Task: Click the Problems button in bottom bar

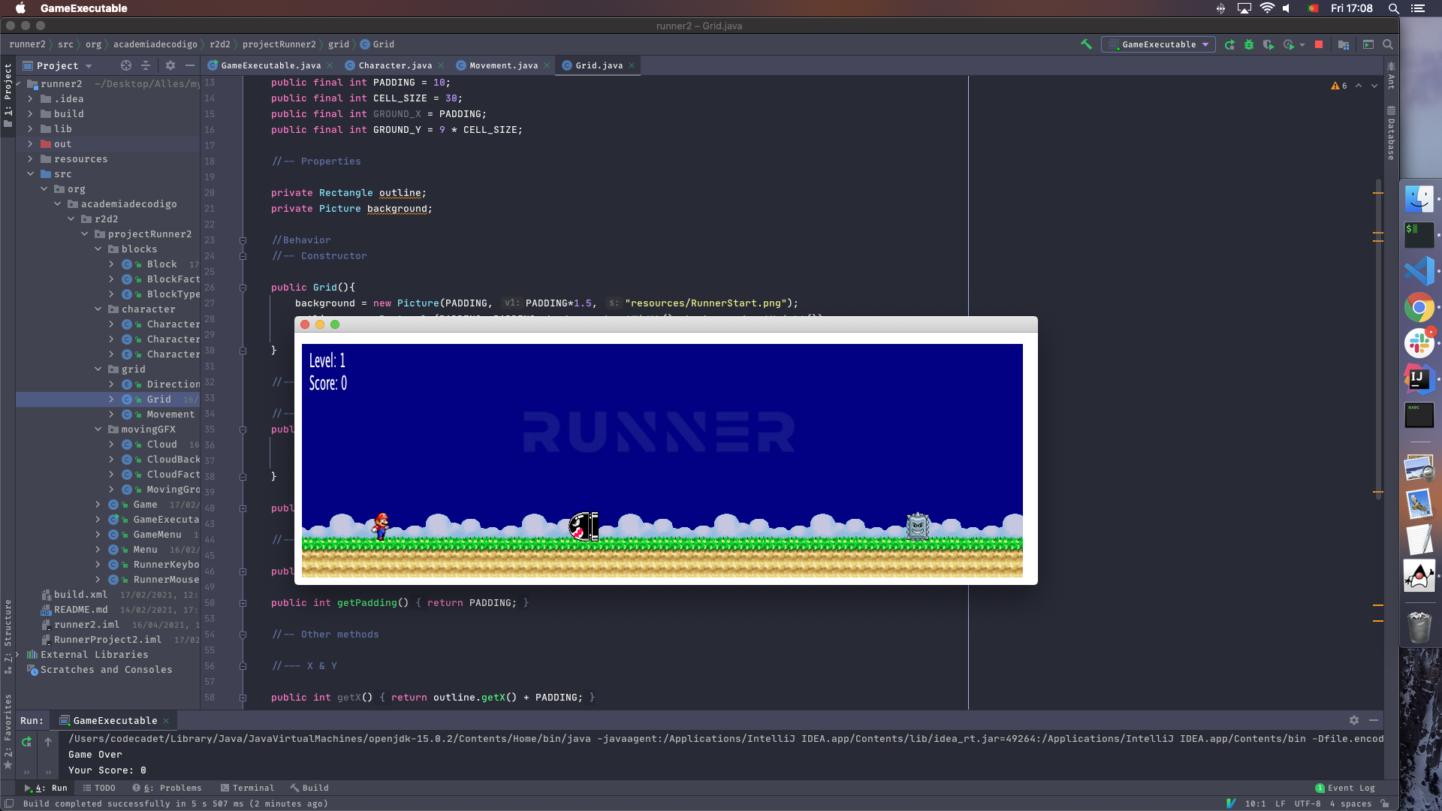Action: click(167, 788)
